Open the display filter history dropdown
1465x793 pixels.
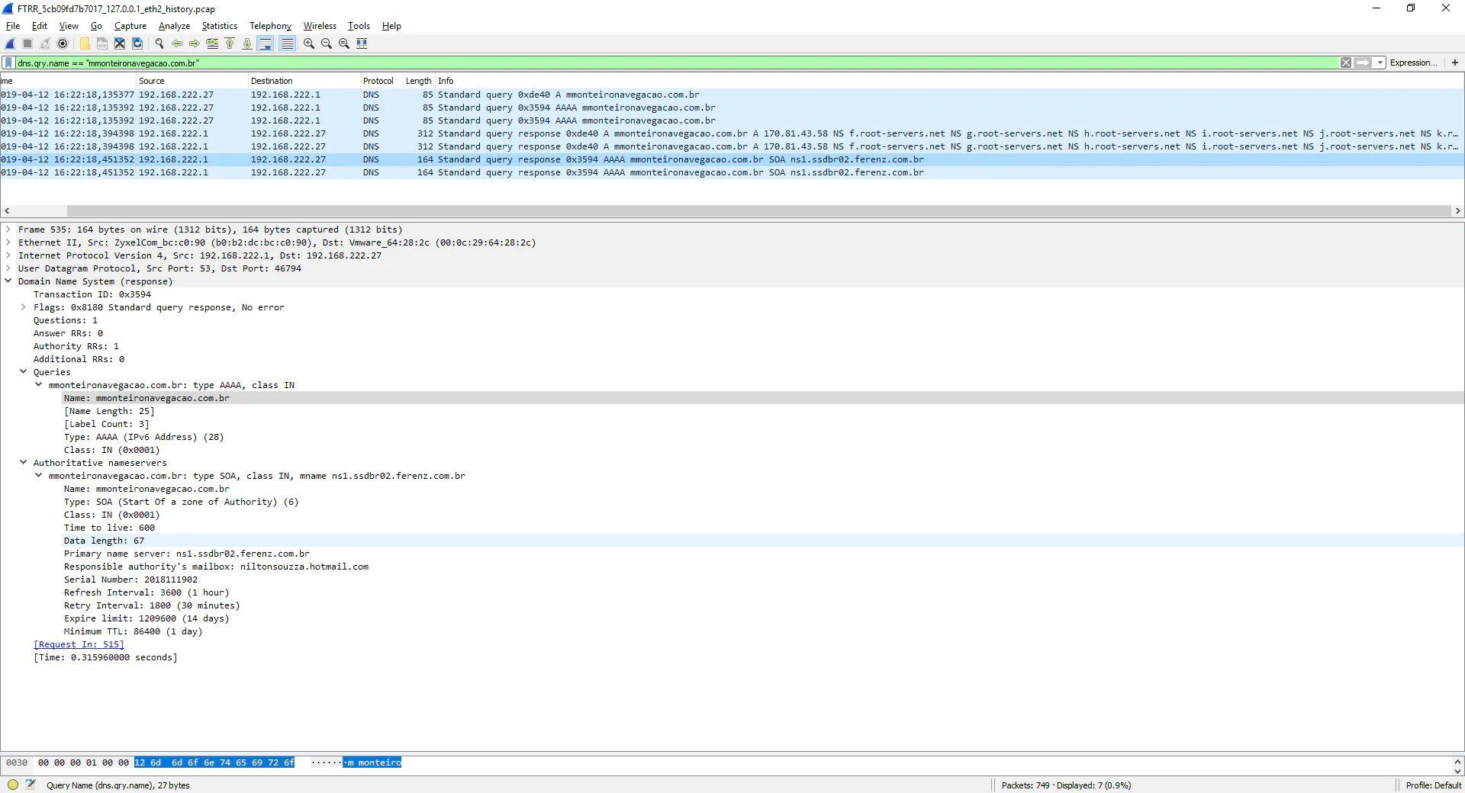pos(1380,63)
